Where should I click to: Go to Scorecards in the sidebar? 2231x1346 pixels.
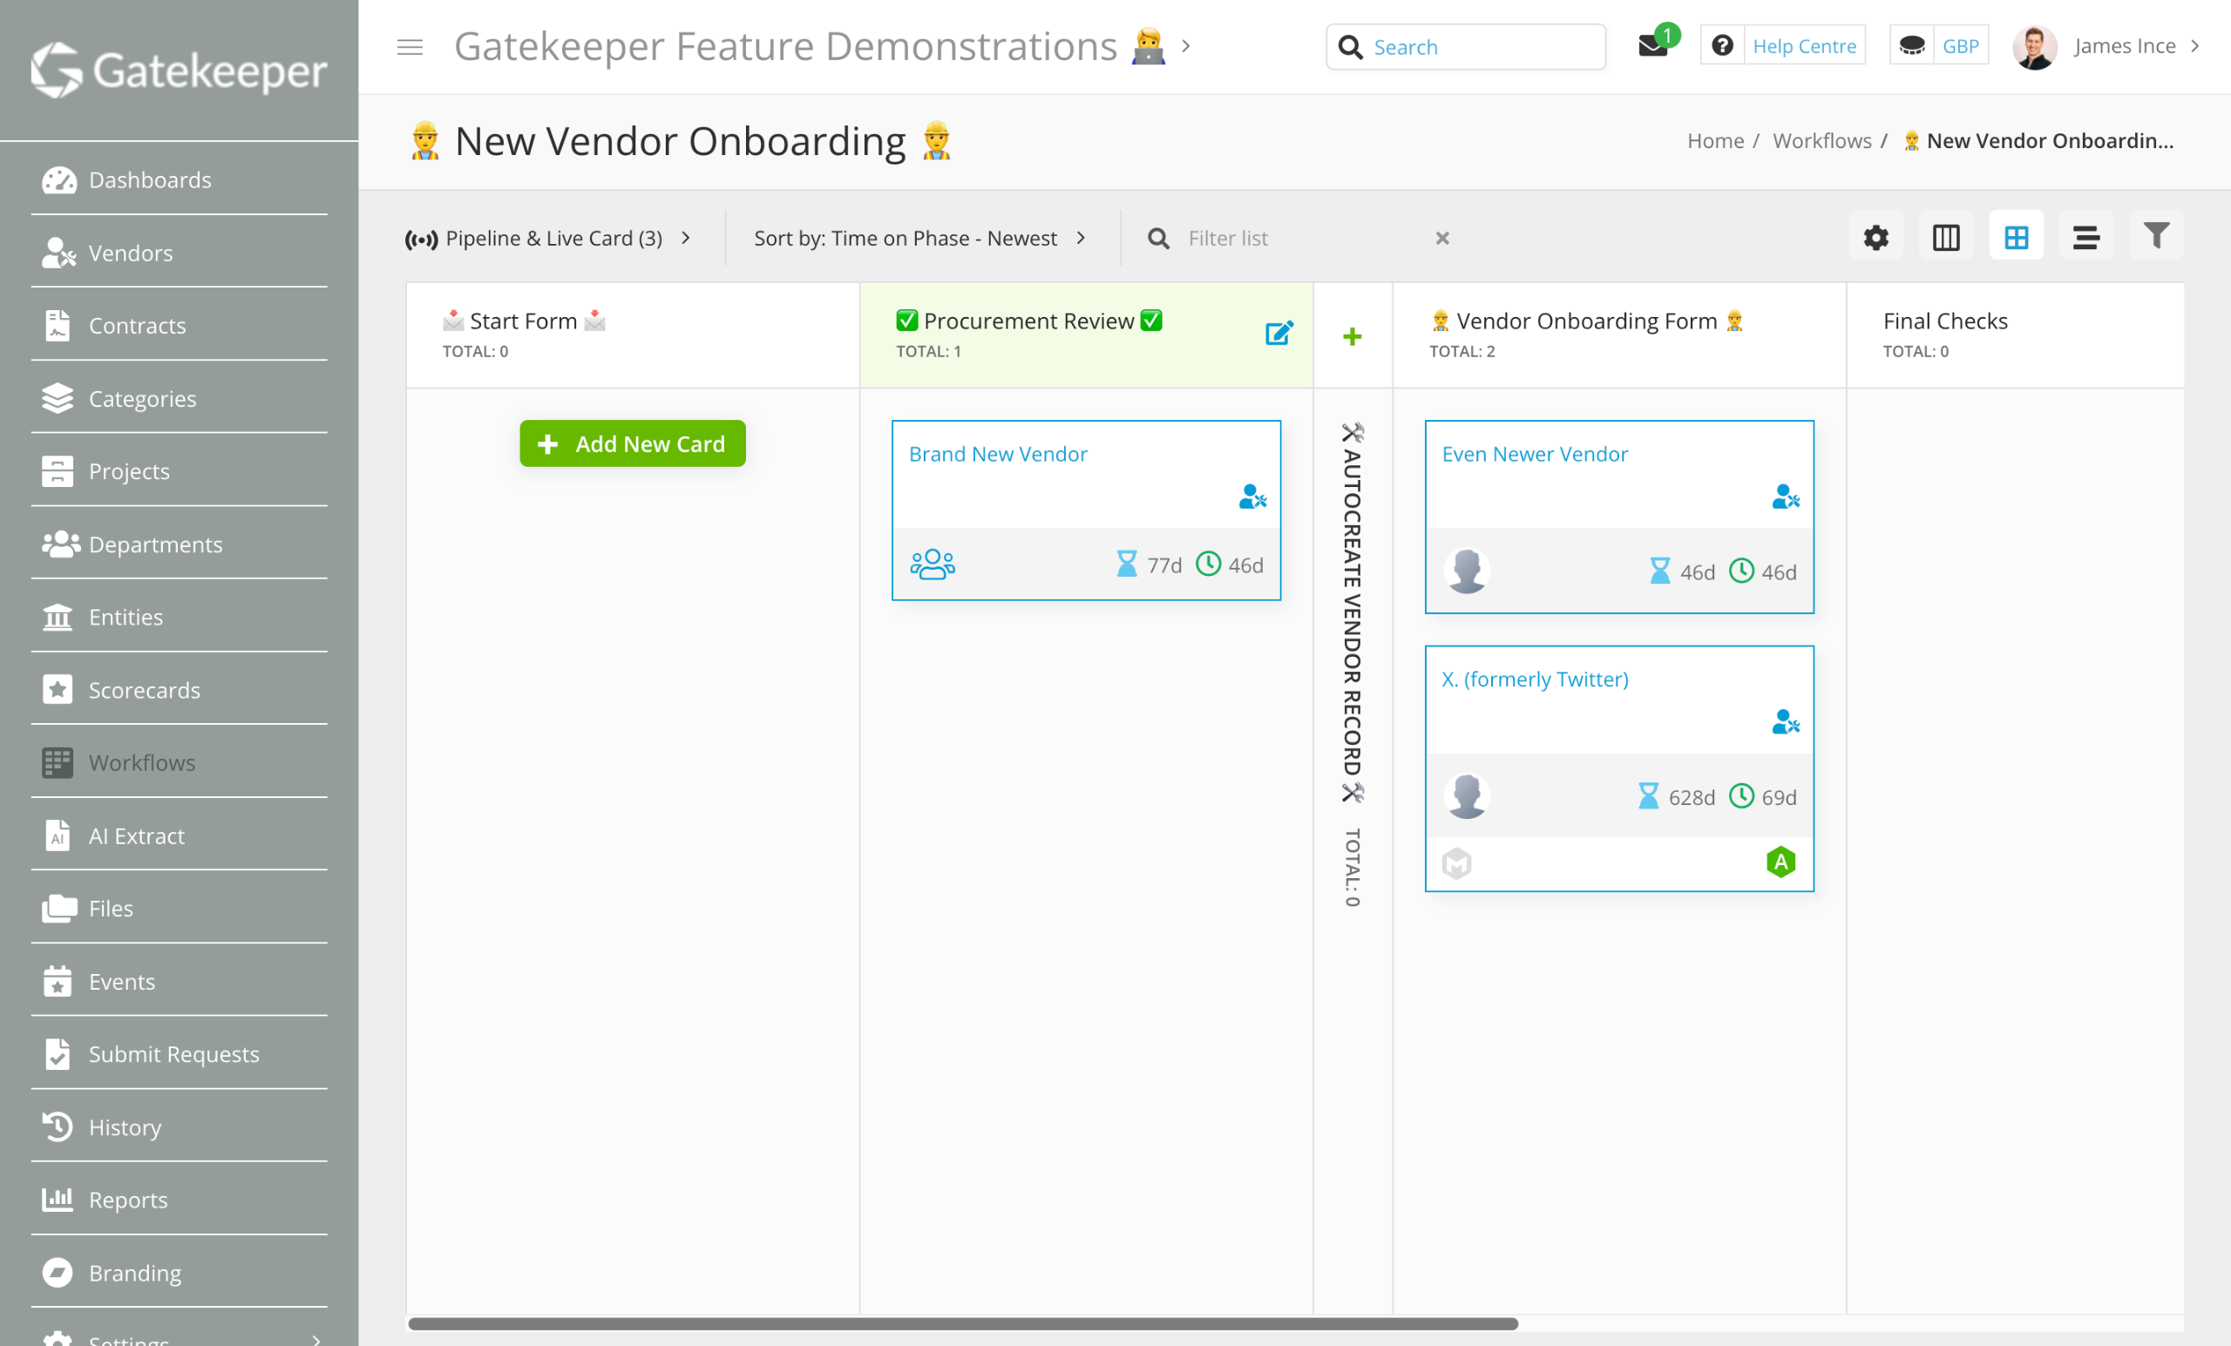(144, 690)
